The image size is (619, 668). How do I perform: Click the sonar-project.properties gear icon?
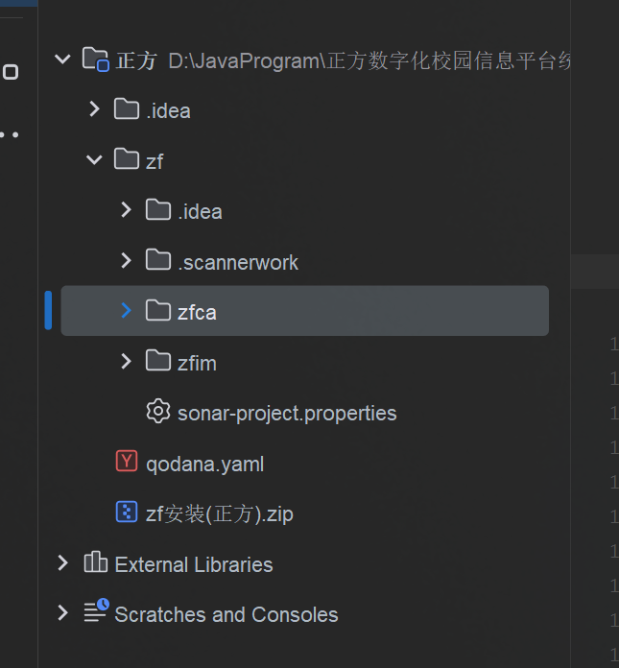pyautogui.click(x=157, y=412)
